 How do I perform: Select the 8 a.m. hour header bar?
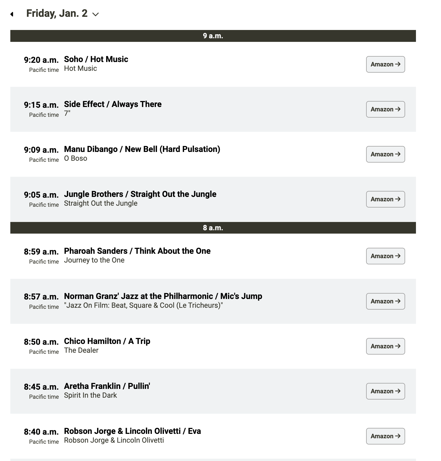(213, 228)
